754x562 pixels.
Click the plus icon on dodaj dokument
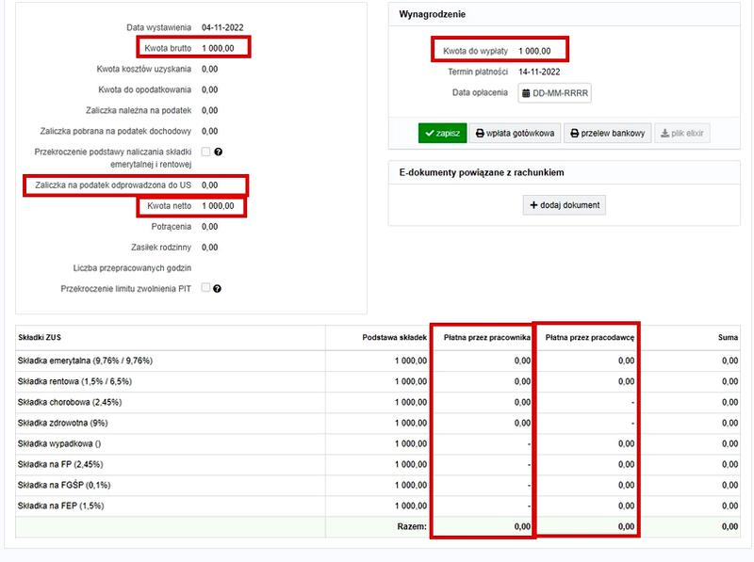tap(533, 205)
